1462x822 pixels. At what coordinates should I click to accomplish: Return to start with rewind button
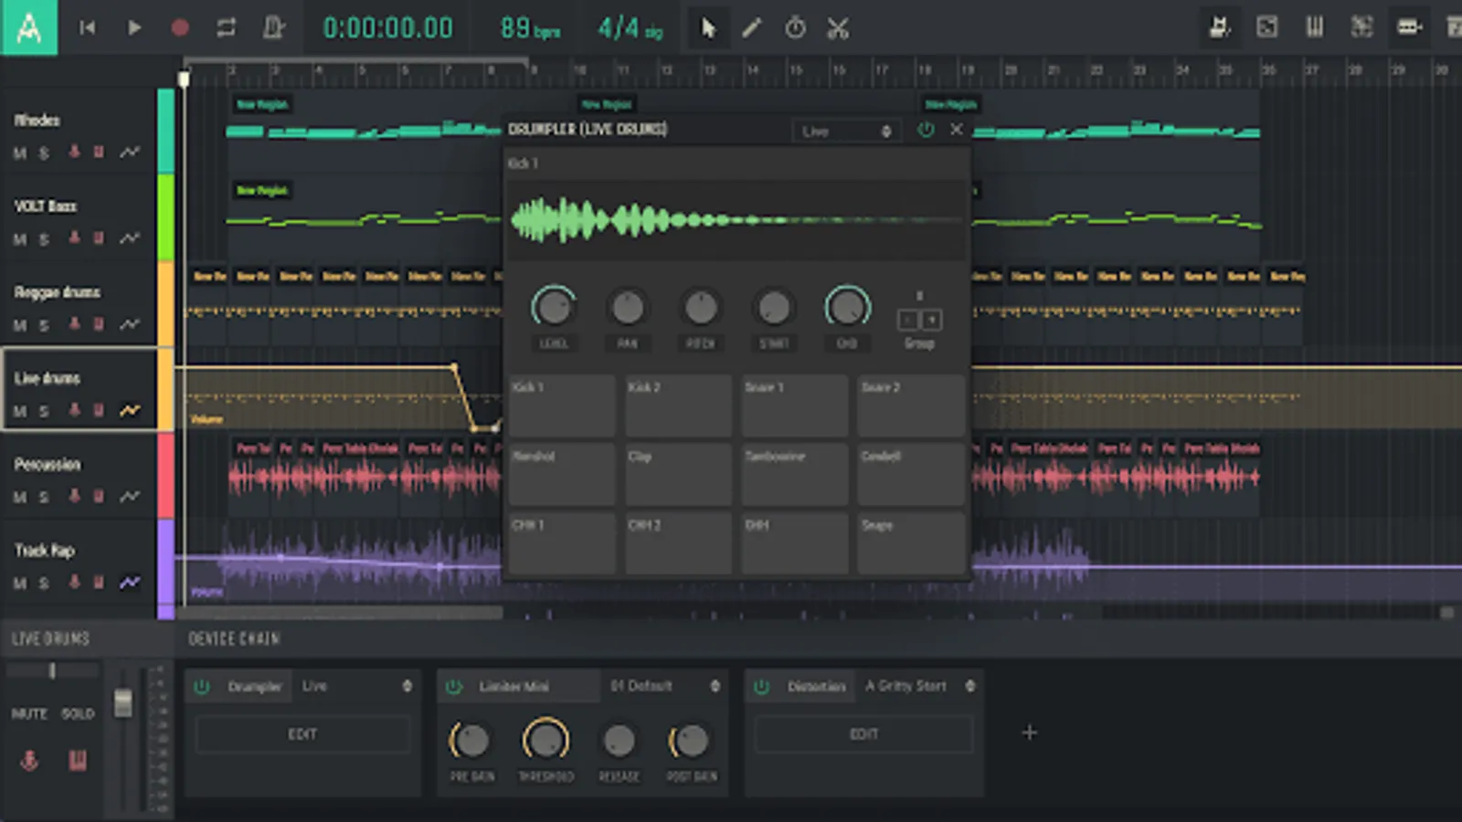[88, 28]
